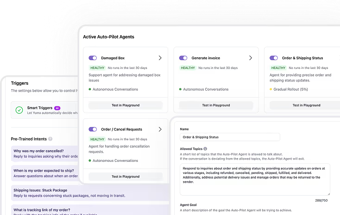Expand the Generate invoice card arrow
Viewport: 340px width, 215px height.
(x=251, y=58)
